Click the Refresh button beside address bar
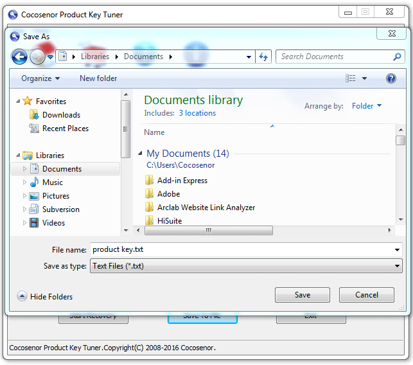Screen dimensions: 413x365 tap(263, 57)
